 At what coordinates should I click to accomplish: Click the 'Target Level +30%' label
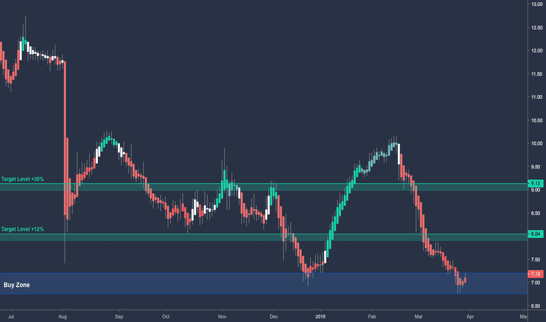click(23, 179)
